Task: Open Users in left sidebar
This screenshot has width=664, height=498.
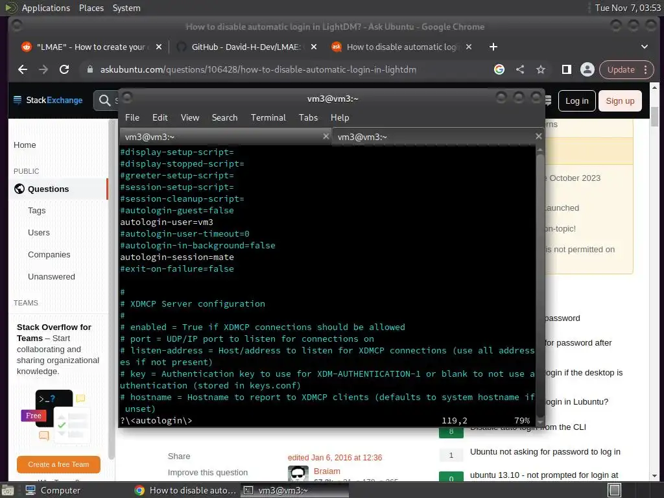Action: (39, 233)
